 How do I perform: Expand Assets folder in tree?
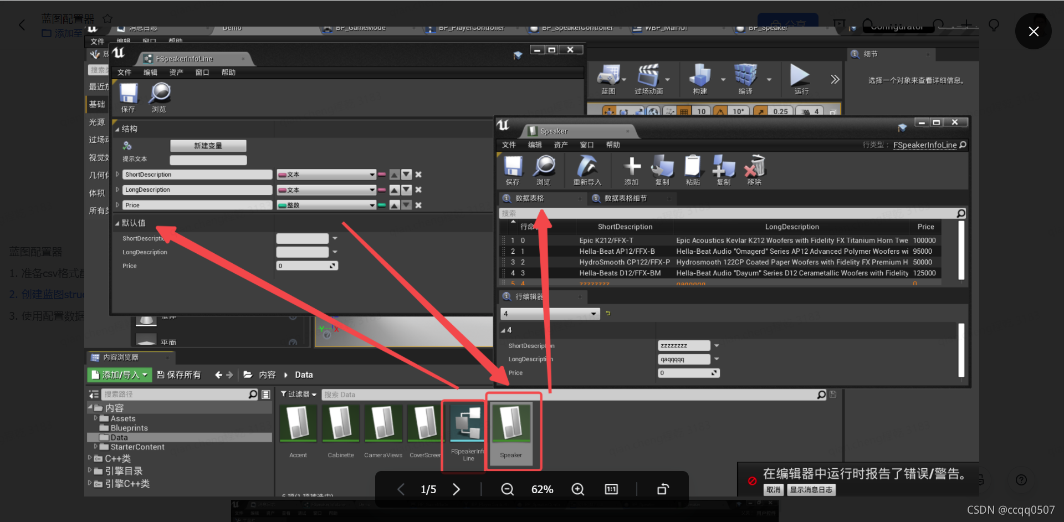point(96,418)
